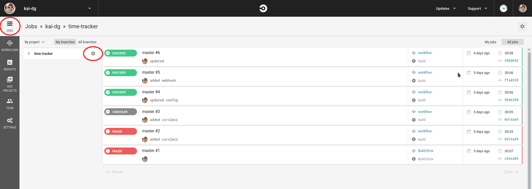Toggle to My branches filter
Screen dimensions: 532x189
(x=65, y=42)
